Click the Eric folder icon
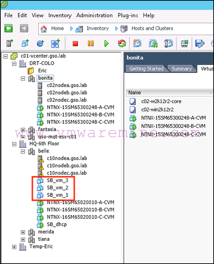This screenshot has width=214, height=264. click(x=31, y=71)
